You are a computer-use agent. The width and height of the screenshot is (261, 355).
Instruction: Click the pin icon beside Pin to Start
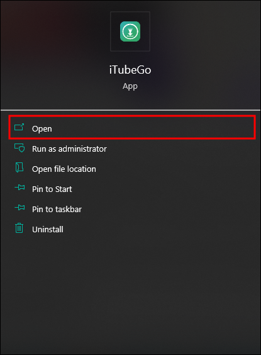[19, 187]
